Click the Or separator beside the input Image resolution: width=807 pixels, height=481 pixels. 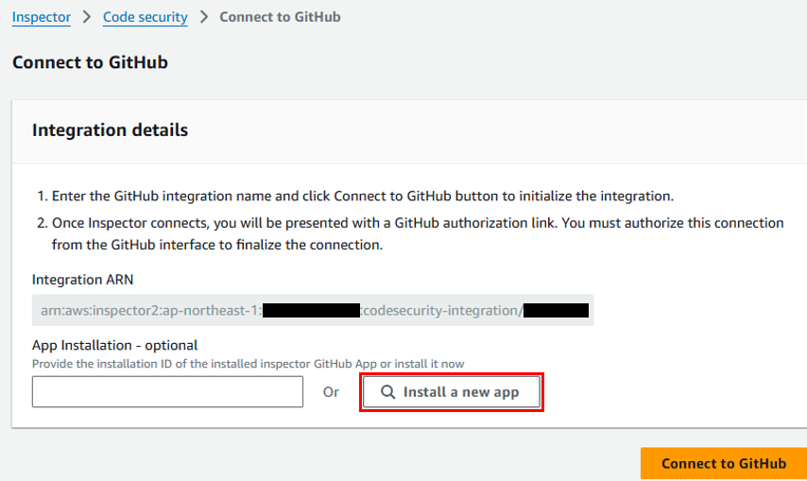tap(331, 392)
